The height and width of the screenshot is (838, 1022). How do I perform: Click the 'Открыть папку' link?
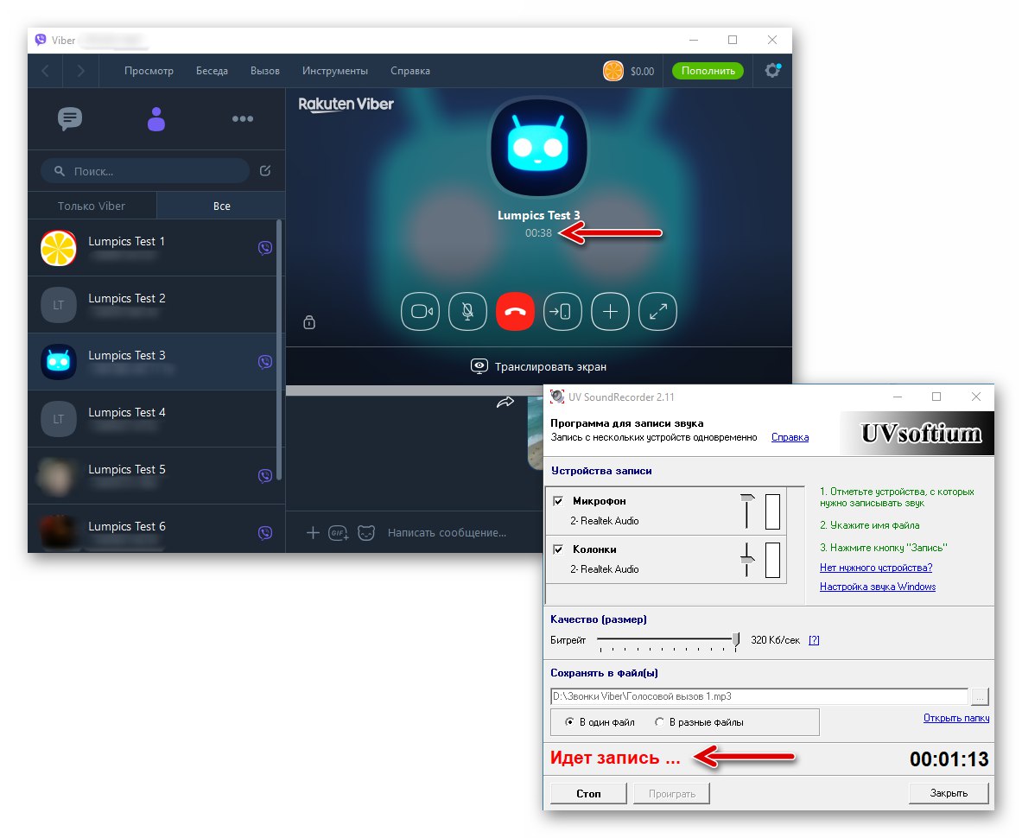(956, 717)
